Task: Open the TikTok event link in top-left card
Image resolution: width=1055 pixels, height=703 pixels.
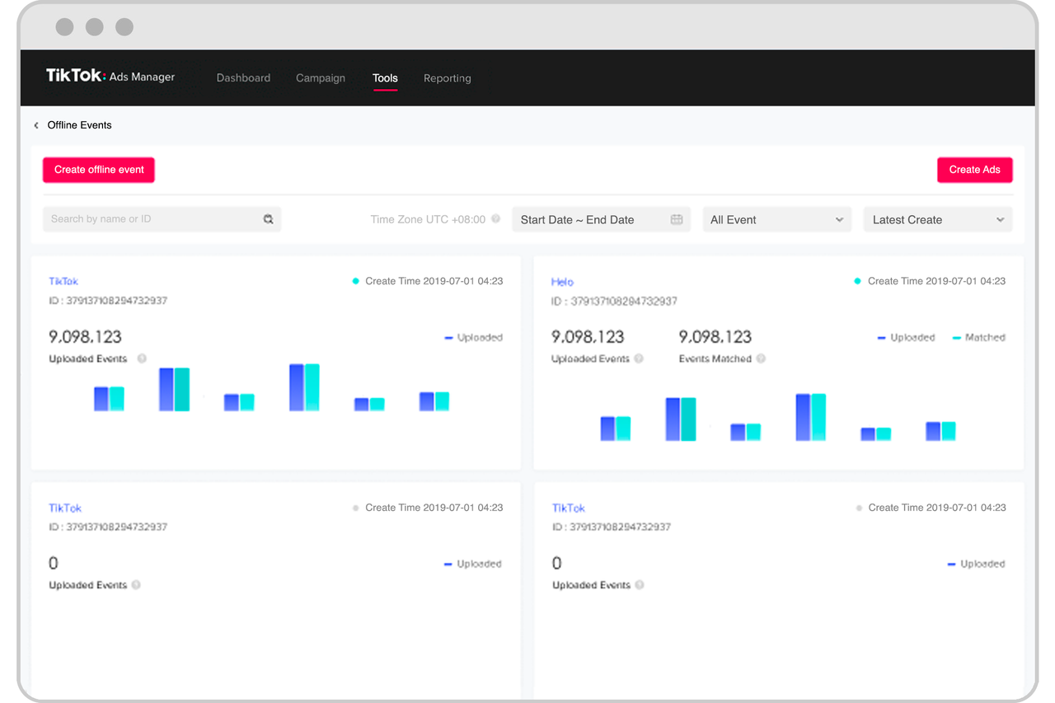Action: pyautogui.click(x=63, y=281)
